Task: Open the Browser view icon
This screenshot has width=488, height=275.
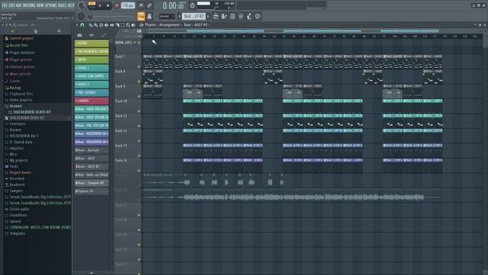Action: [249, 16]
